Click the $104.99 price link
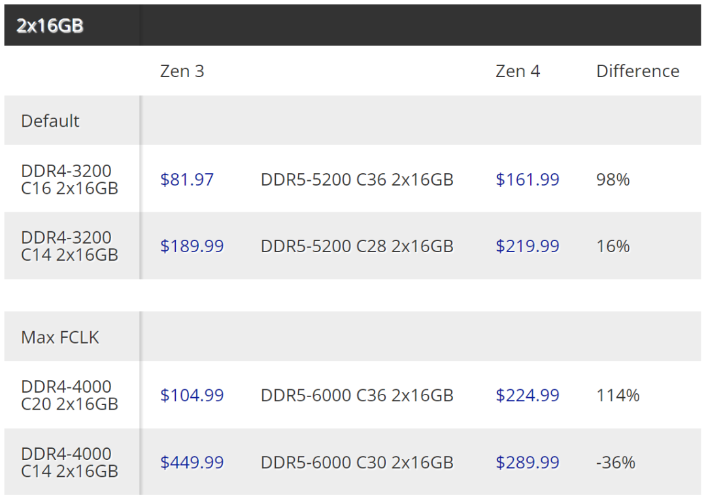The height and width of the screenshot is (503, 706). (x=192, y=395)
